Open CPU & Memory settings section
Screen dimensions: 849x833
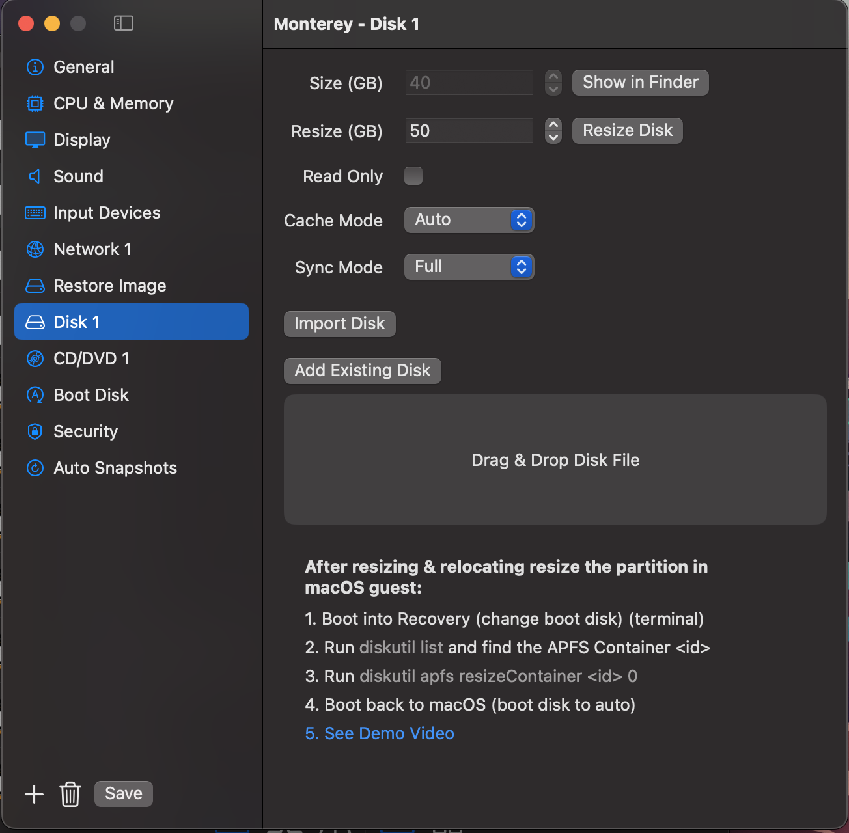click(x=132, y=103)
